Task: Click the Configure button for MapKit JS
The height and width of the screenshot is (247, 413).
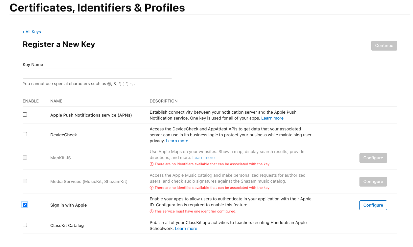Action: point(373,158)
